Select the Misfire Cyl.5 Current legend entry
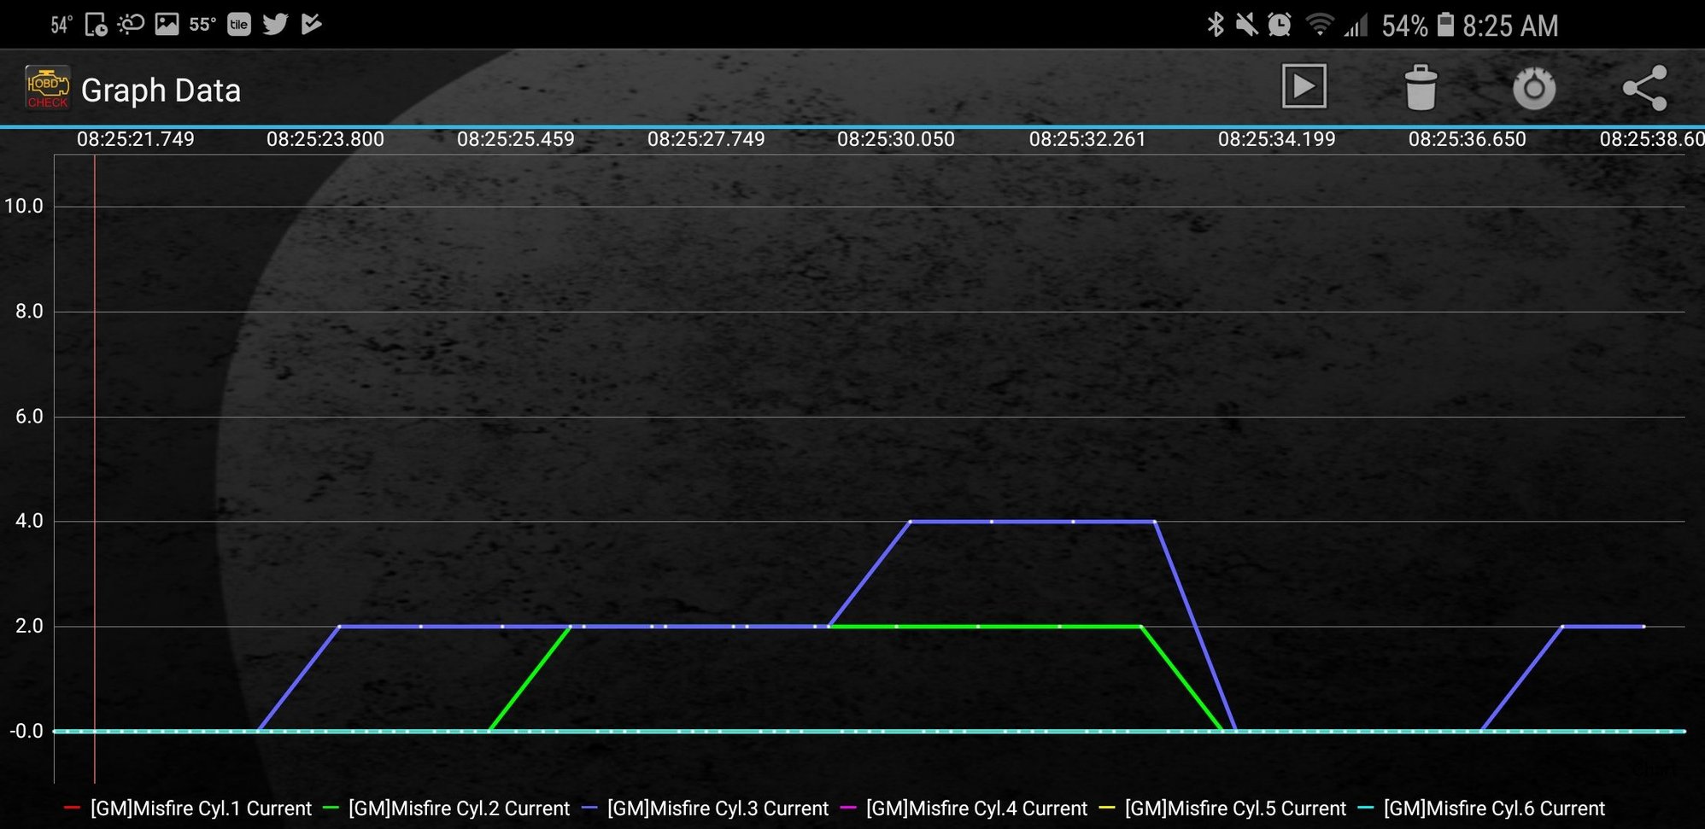The width and height of the screenshot is (1705, 829). [x=1235, y=808]
